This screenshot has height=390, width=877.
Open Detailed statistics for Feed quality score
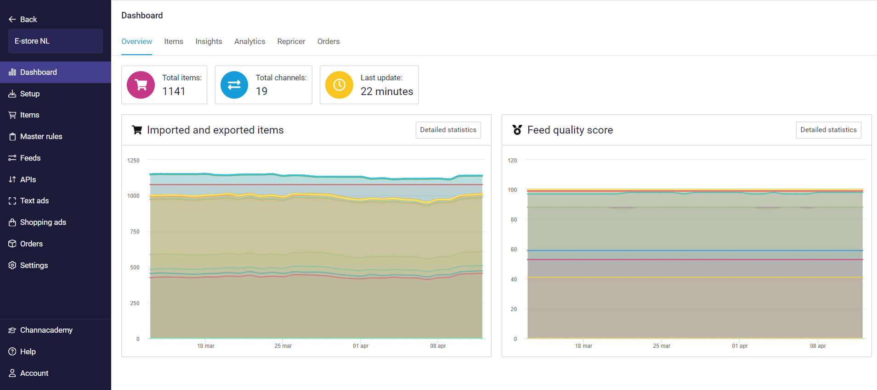coord(828,130)
